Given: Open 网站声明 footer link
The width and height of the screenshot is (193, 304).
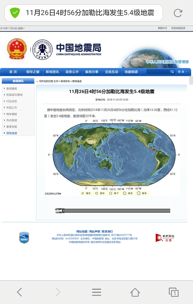Looking at the screenshot, I should tap(95, 232).
